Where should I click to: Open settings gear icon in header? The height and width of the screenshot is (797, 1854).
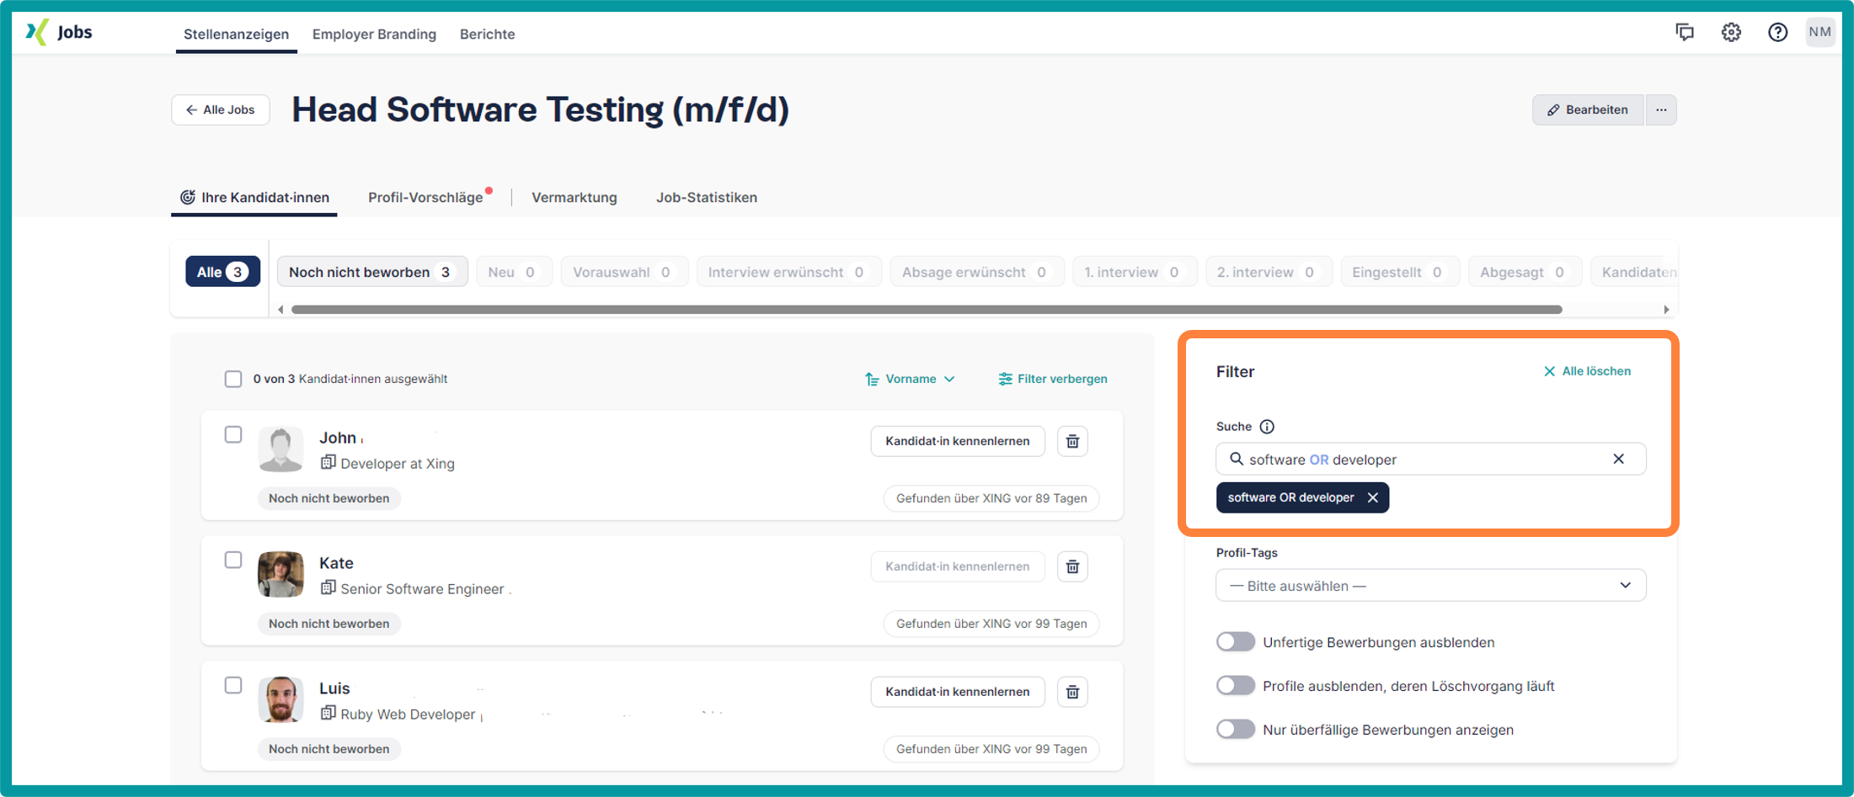coord(1731,32)
